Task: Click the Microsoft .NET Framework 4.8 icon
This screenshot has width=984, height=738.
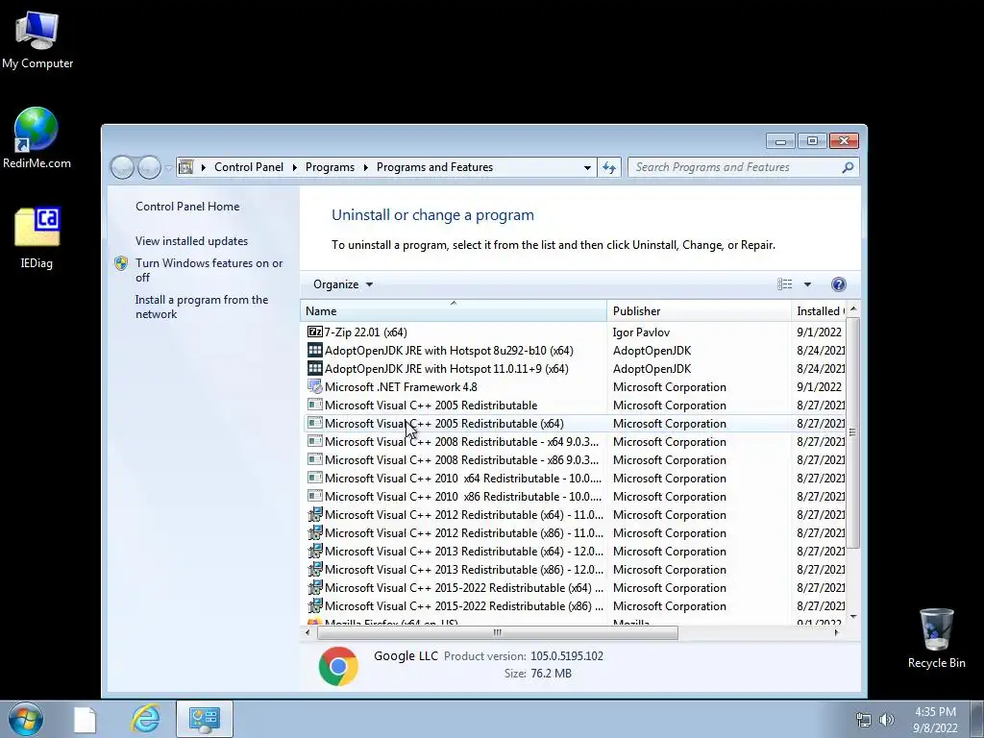Action: (314, 386)
